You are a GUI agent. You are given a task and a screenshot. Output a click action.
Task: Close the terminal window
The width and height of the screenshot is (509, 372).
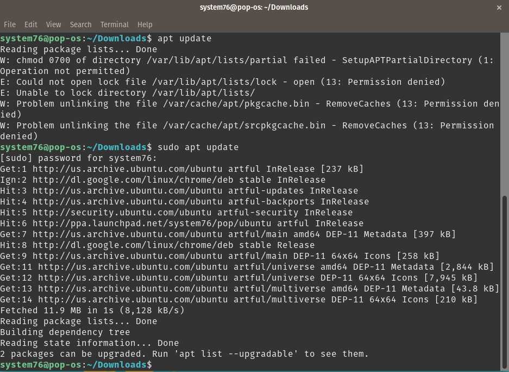[499, 8]
